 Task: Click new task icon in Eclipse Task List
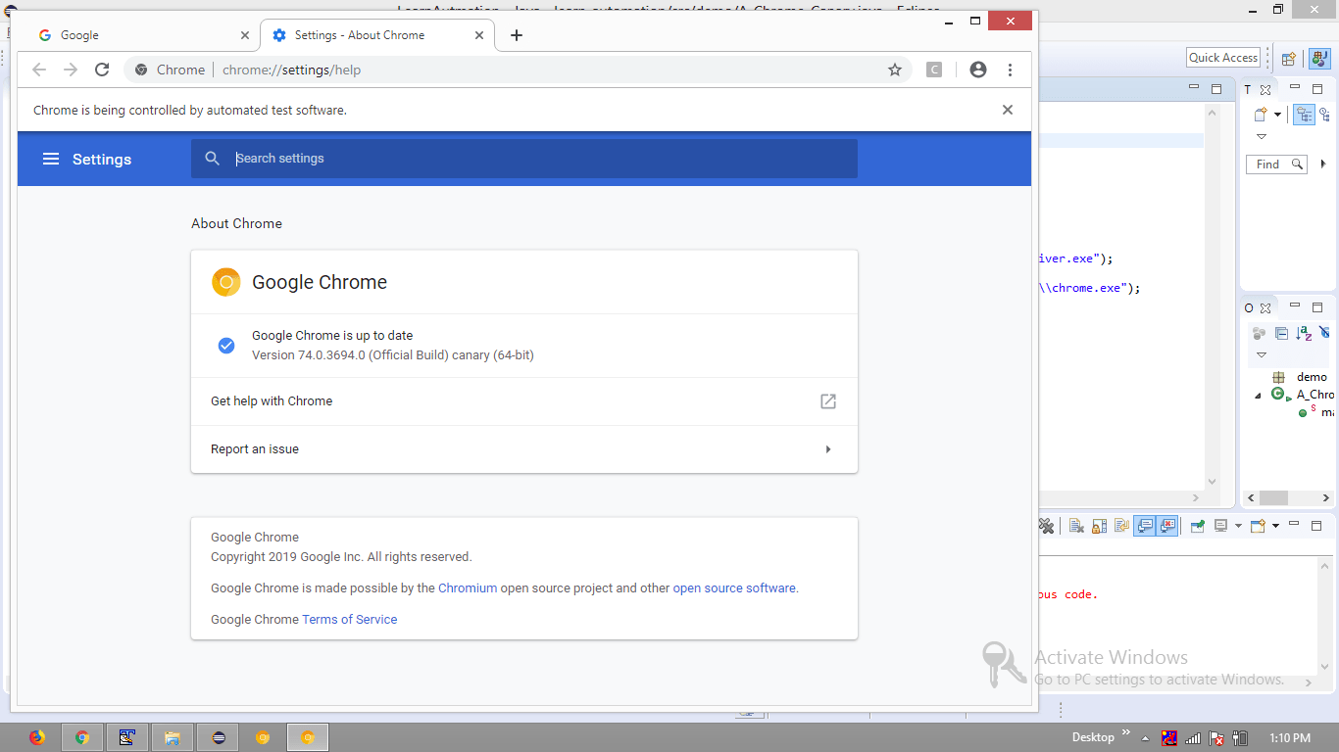1261,115
